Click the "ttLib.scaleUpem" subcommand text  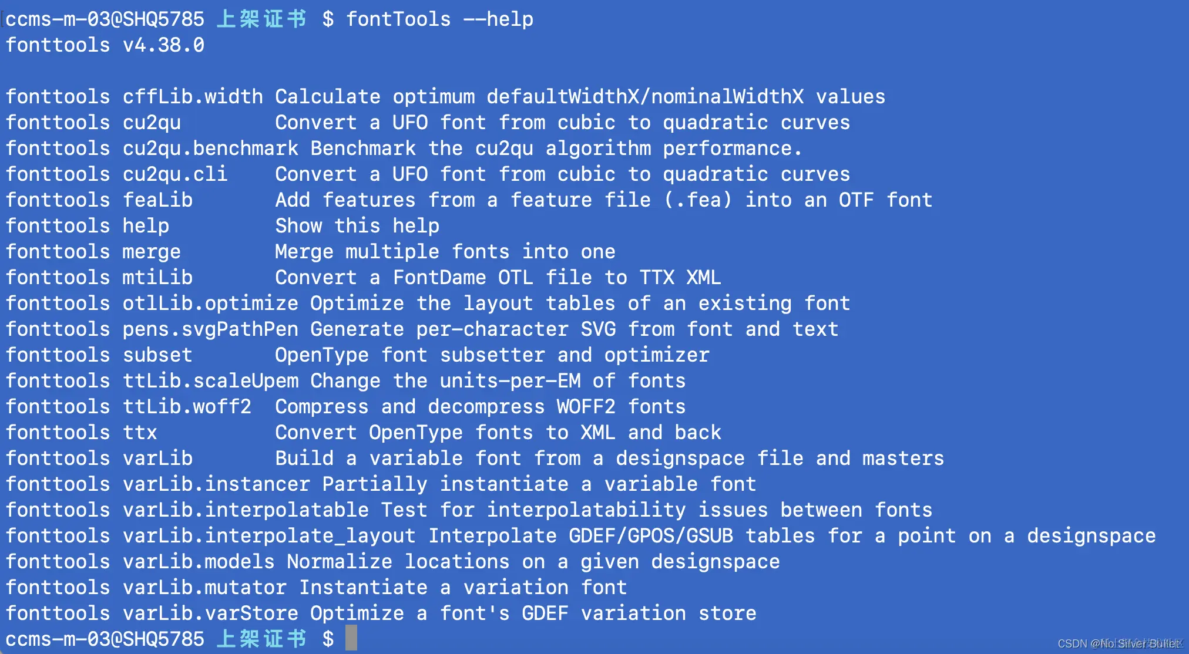click(210, 381)
